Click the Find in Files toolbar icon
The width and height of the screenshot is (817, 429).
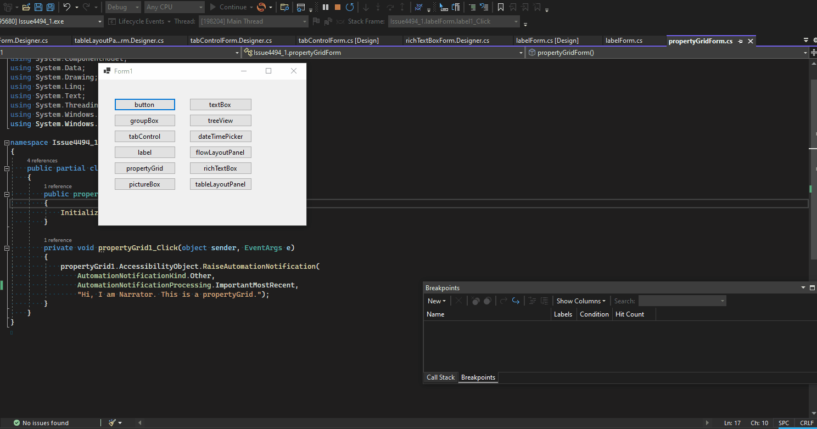(284, 7)
